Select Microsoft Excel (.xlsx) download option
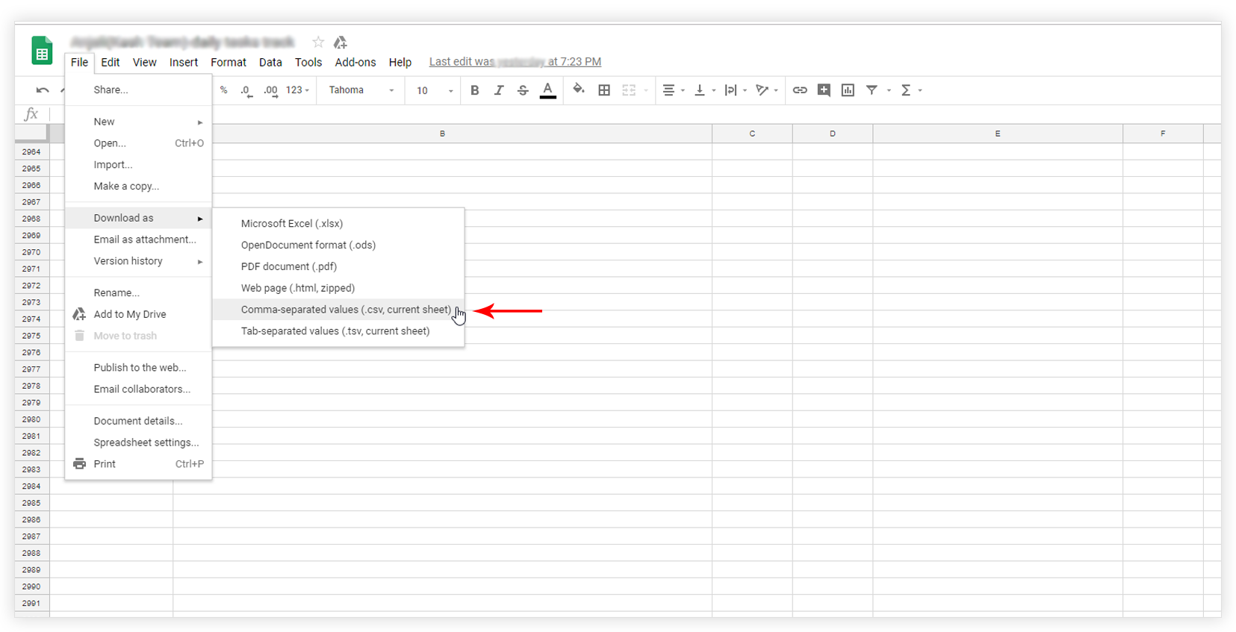Screen dimensions: 1236x632 292,224
